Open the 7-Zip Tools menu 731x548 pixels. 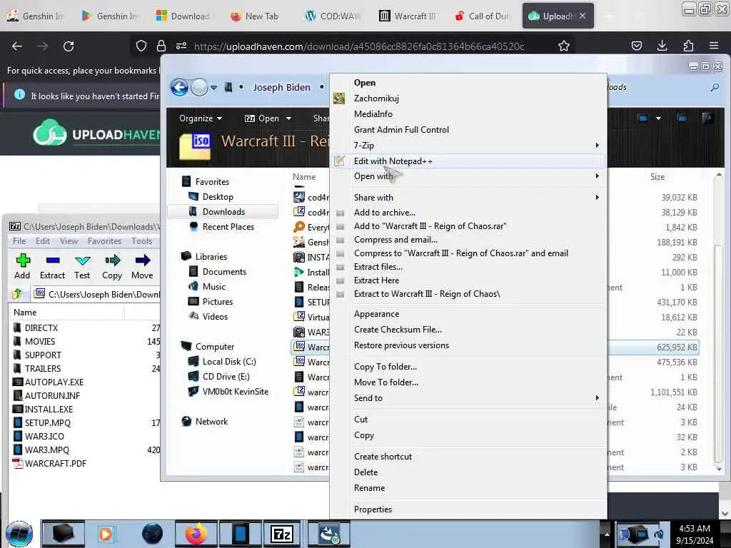[x=142, y=241]
